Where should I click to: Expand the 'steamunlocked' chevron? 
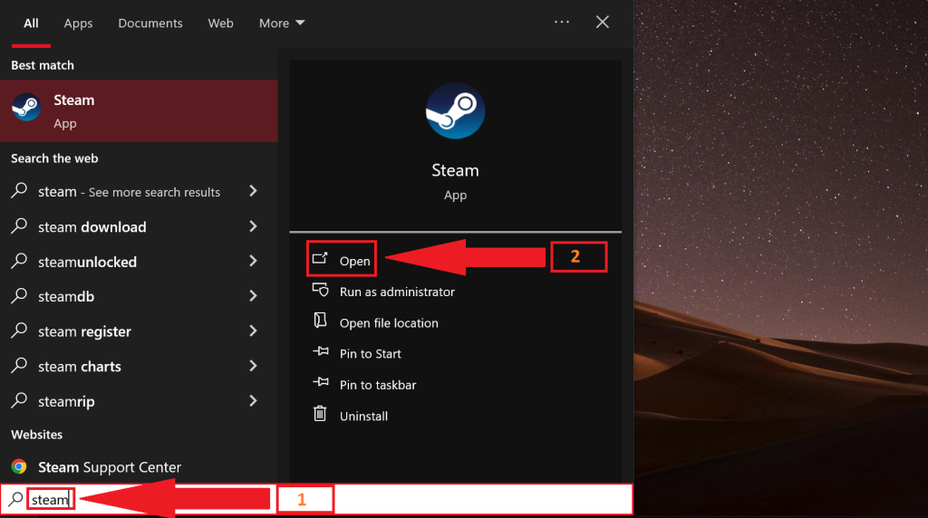pyautogui.click(x=254, y=261)
